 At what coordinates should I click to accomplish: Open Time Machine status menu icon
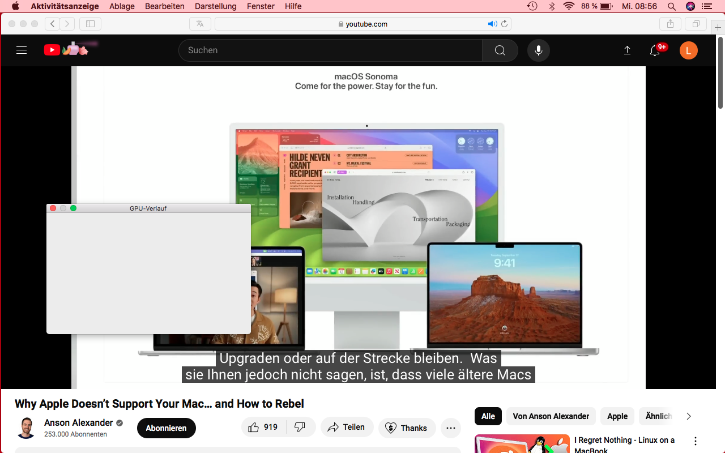(532, 6)
